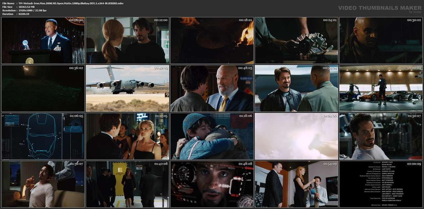Open the smiling man thumbnail at 00:54:04
Image resolution: width=424 pixels, height=209 pixels.
(296, 88)
